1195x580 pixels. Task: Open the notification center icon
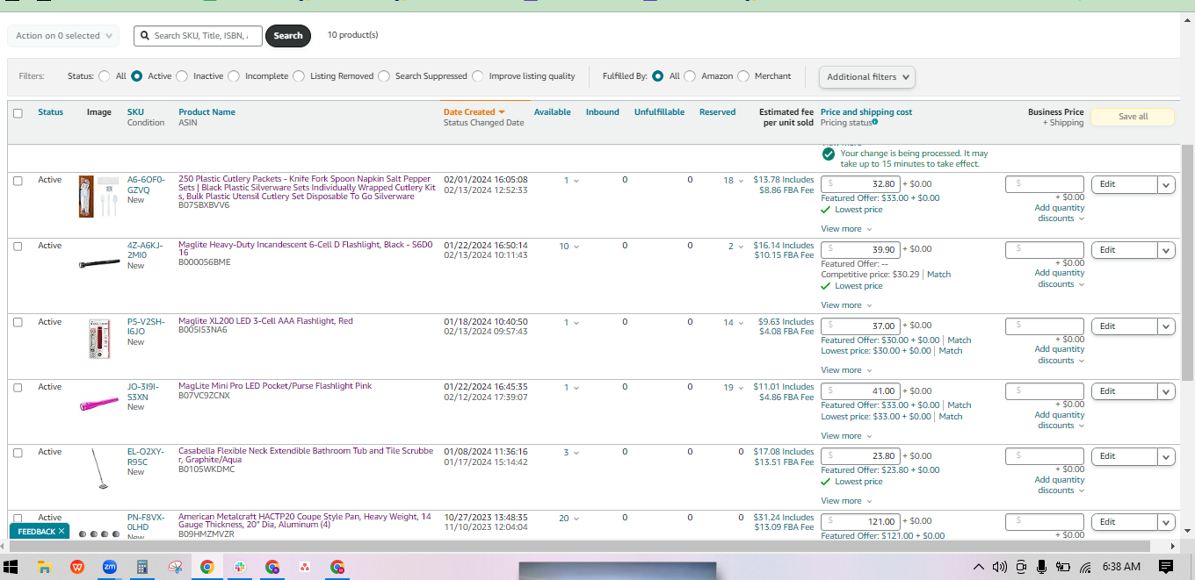pyautogui.click(x=1166, y=567)
